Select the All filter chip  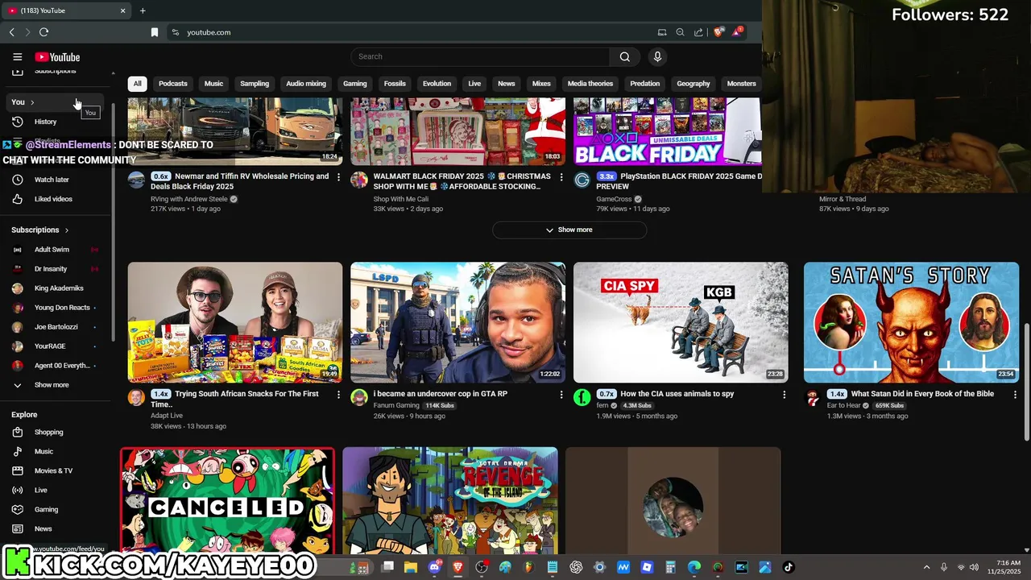point(137,84)
